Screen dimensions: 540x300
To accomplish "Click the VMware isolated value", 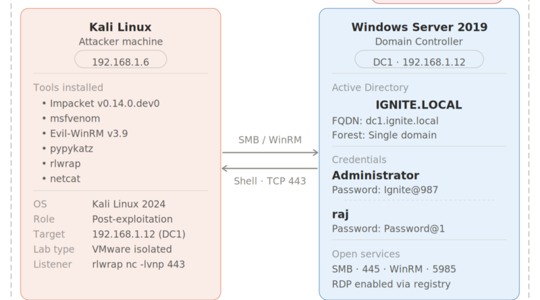I will coord(132,249).
